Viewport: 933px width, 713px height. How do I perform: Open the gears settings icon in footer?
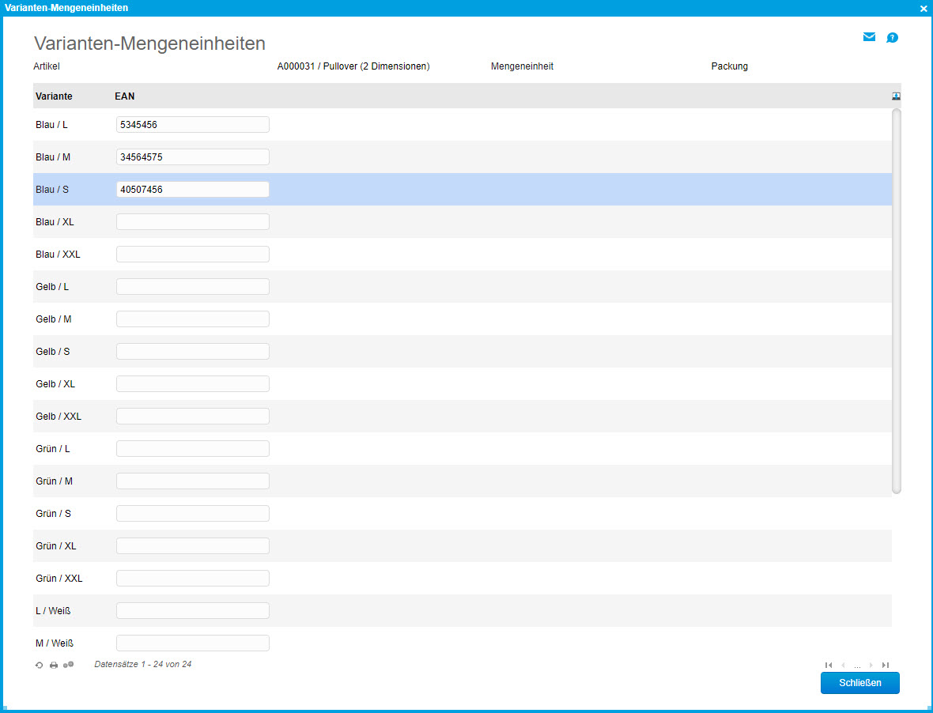(68, 666)
